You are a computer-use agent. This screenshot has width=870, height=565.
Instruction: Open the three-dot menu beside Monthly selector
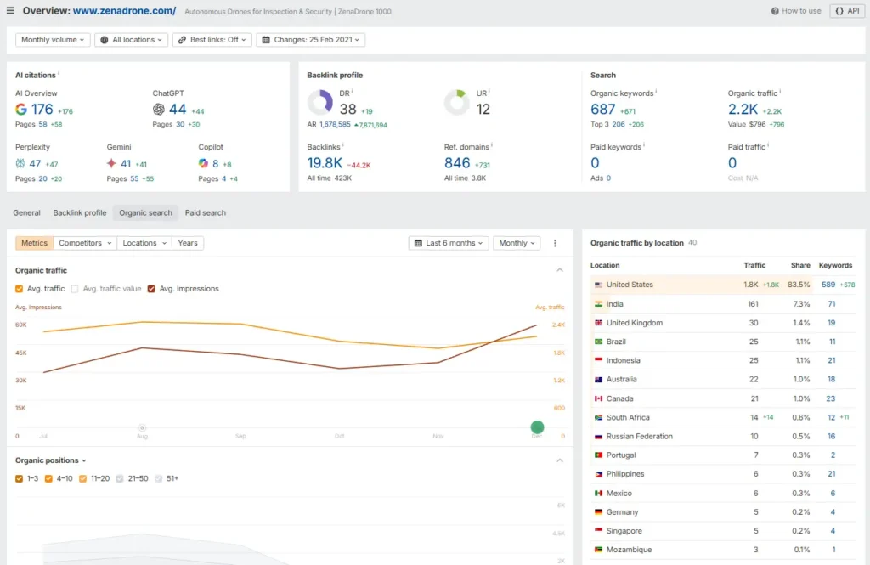pos(556,243)
